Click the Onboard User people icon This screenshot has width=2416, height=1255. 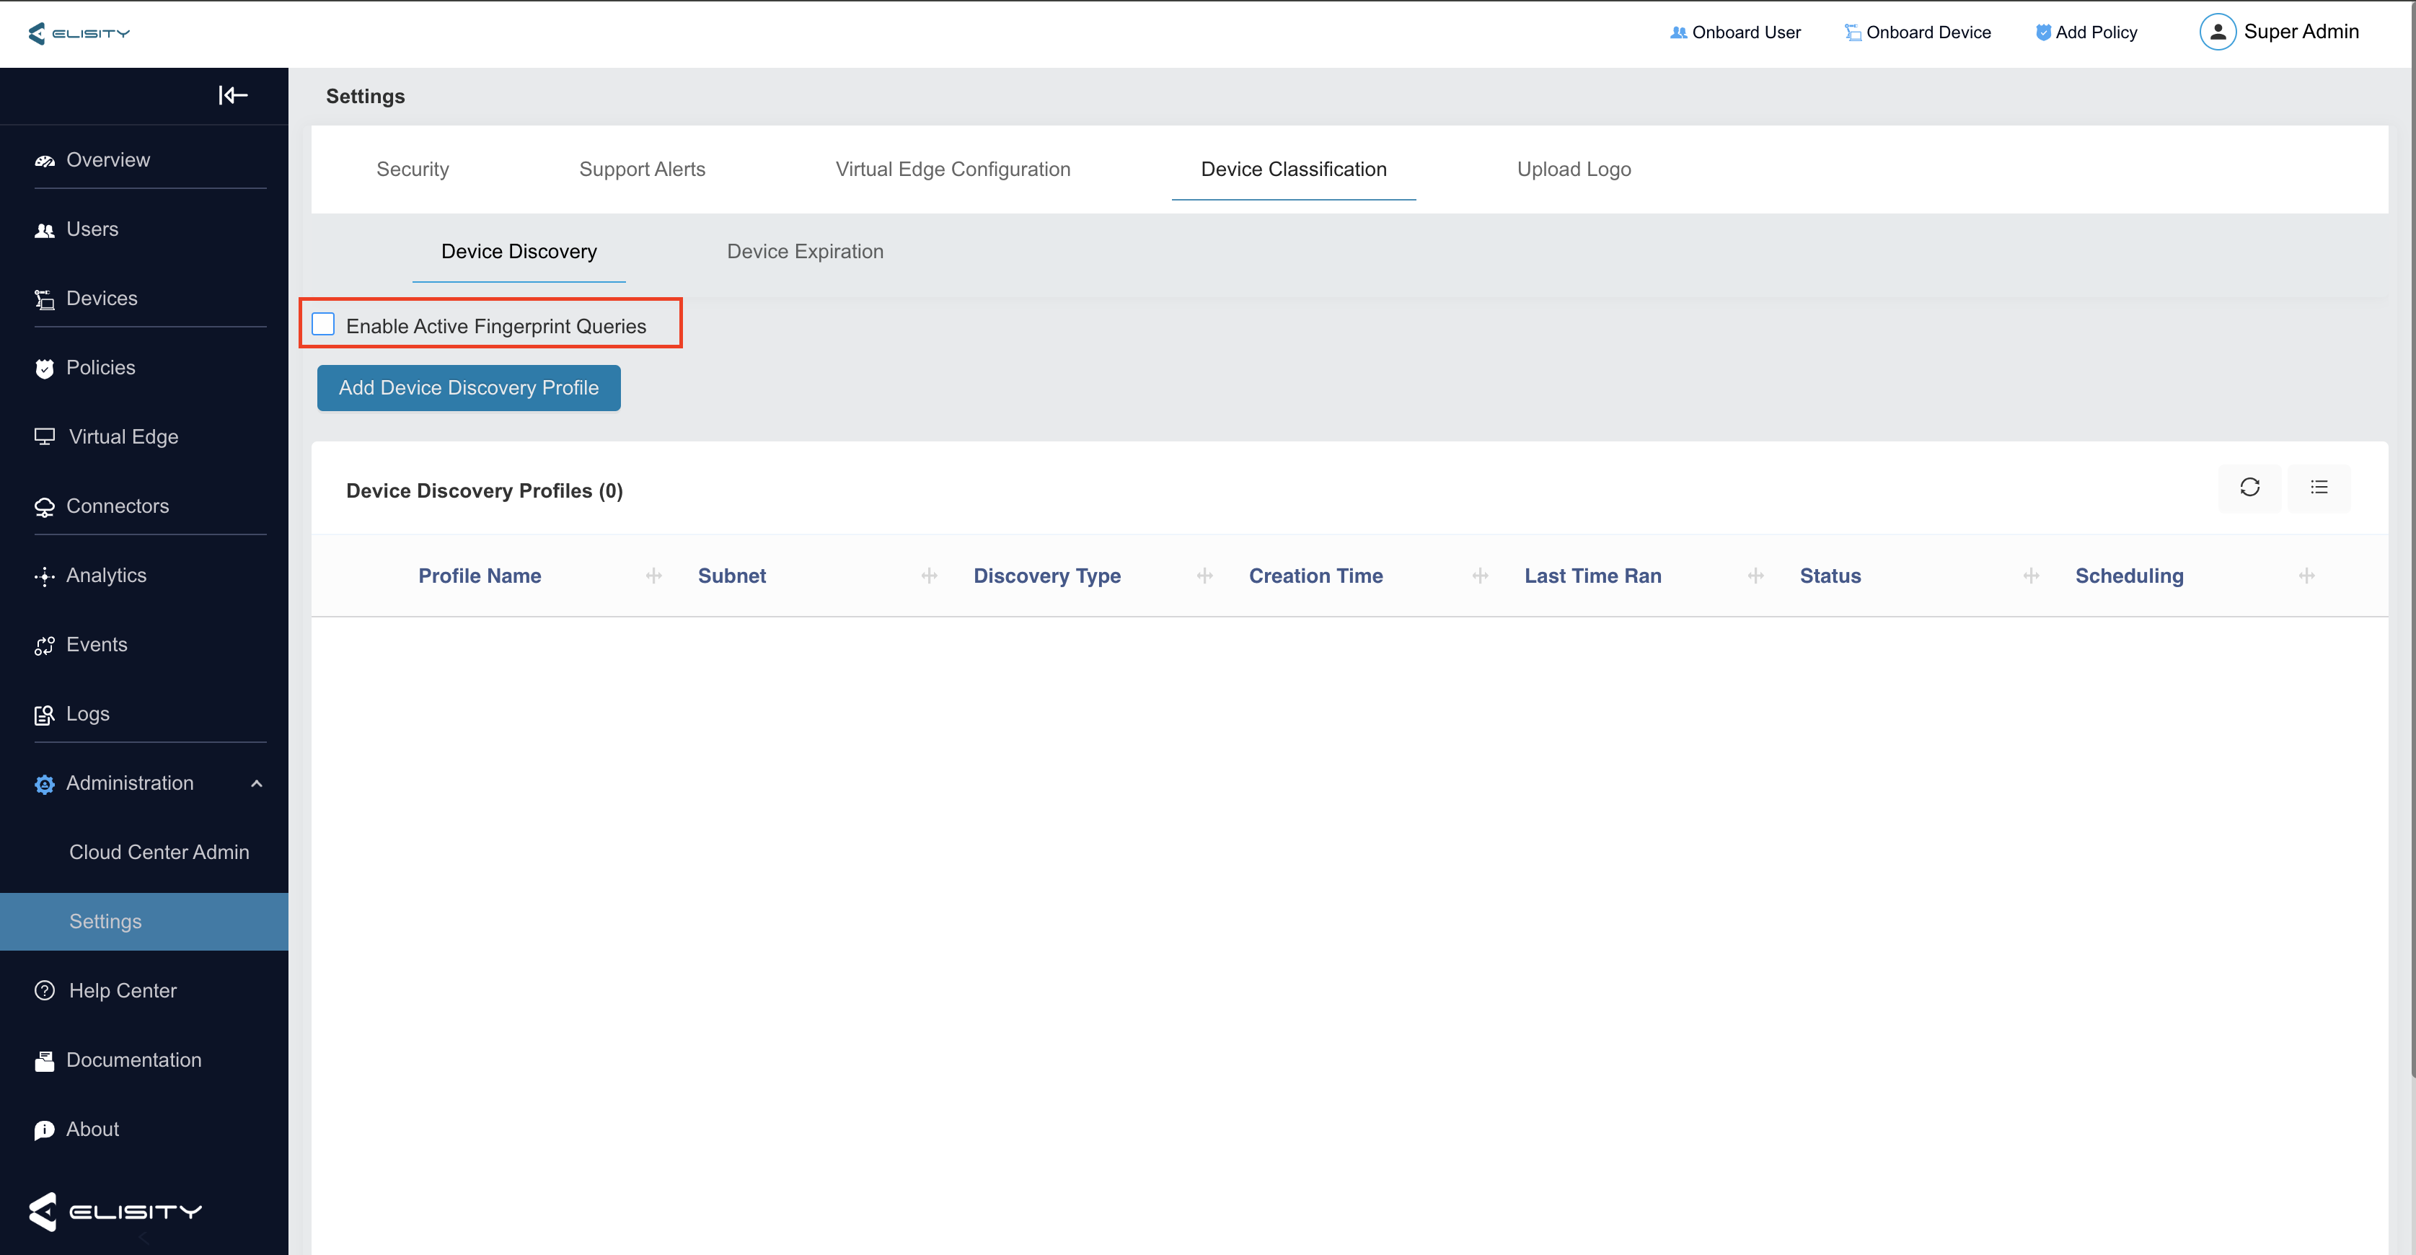pyautogui.click(x=1678, y=33)
